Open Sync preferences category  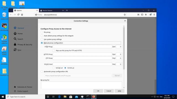coord(17,50)
